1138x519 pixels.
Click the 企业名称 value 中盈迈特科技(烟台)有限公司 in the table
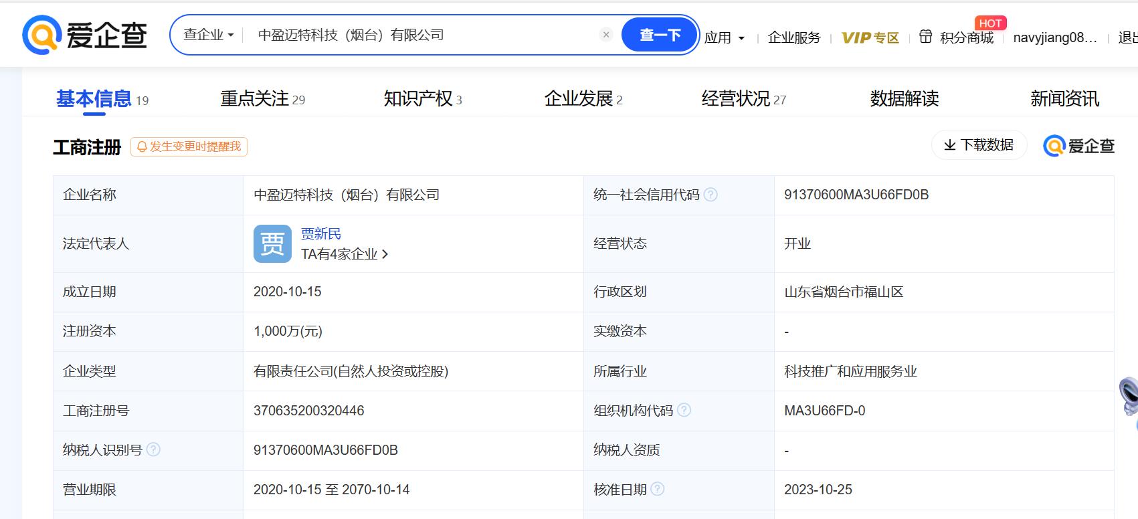point(347,195)
